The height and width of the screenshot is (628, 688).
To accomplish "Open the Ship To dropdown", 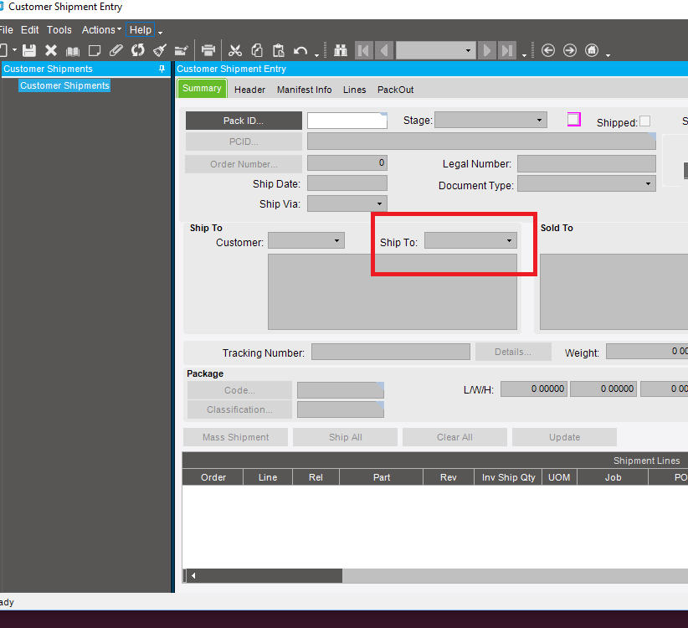I will point(470,240).
